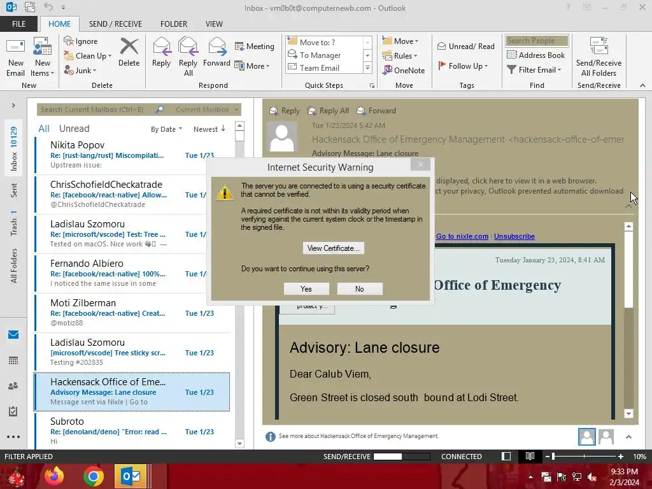Click the Search People field
The image size is (652, 489).
click(537, 40)
